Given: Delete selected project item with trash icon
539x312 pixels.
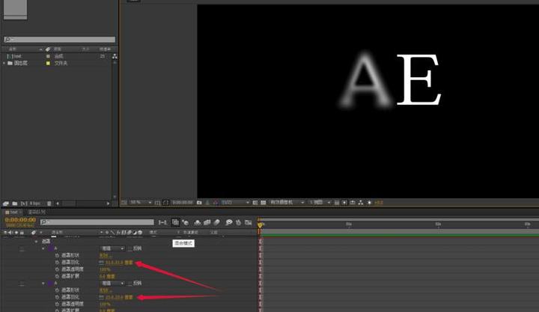Looking at the screenshot, I should 49,204.
